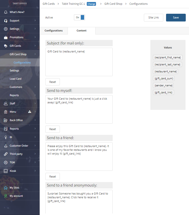
Task: Expand the Customers submenu arrow
Action: coord(35,87)
